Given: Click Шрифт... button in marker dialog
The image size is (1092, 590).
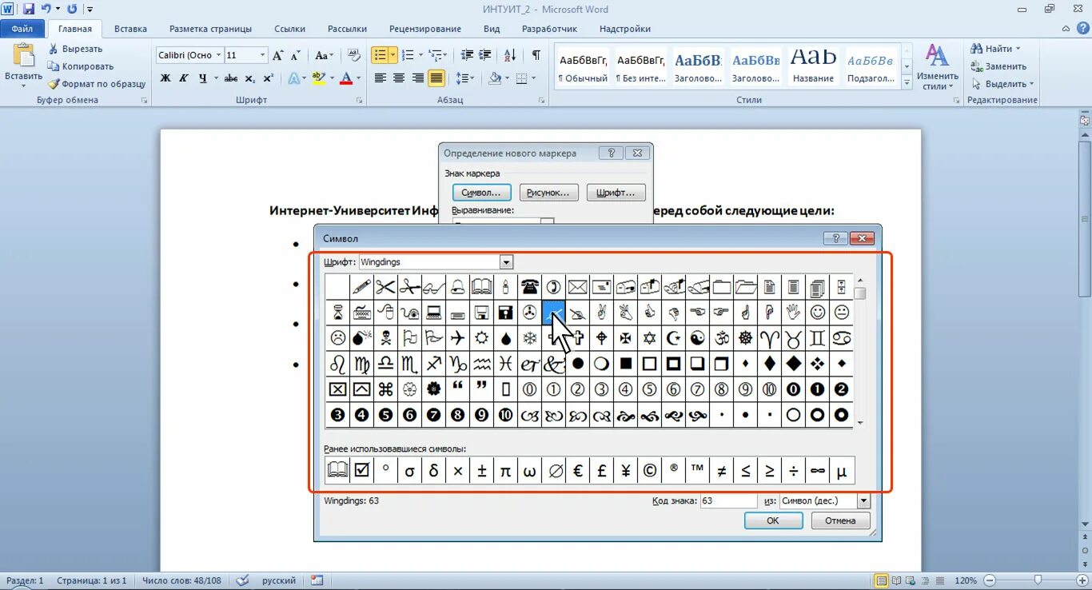Looking at the screenshot, I should (616, 193).
